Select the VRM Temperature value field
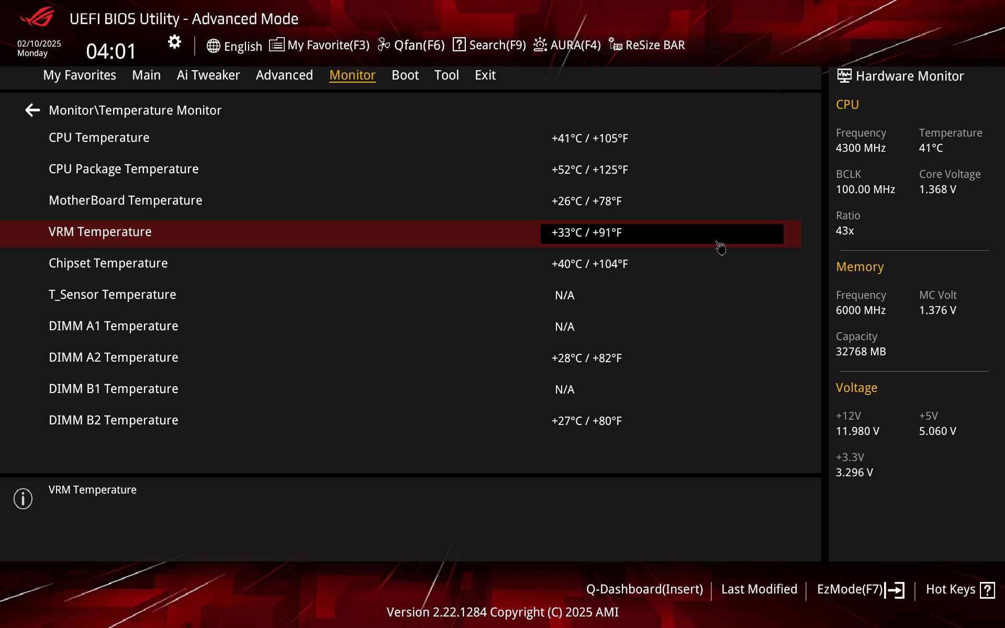 662,233
